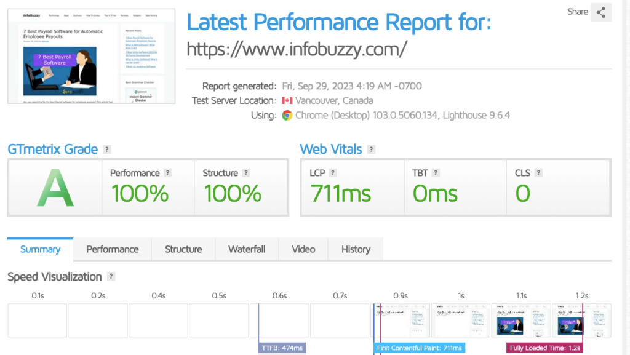Click help icon next to GTmetrix Grade
630x355 pixels.
pyautogui.click(x=107, y=150)
